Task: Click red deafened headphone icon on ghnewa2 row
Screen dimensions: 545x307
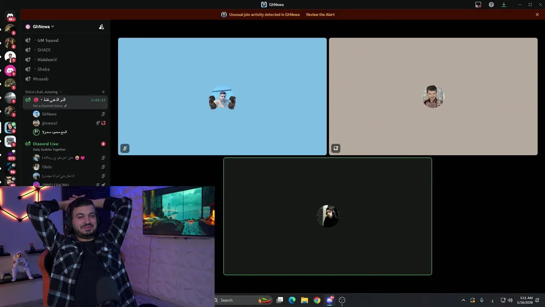Action: 103,123
